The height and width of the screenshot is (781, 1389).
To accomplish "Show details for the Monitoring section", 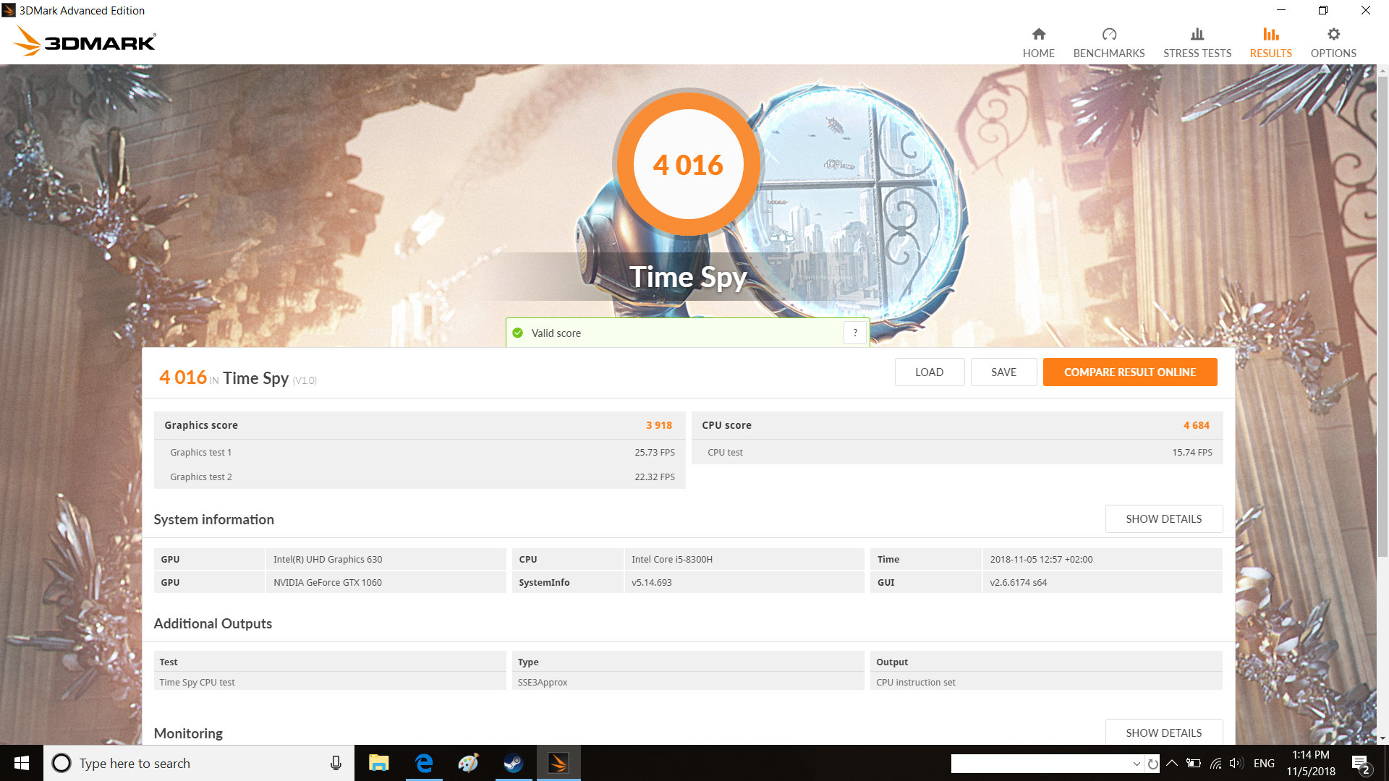I will click(1163, 732).
